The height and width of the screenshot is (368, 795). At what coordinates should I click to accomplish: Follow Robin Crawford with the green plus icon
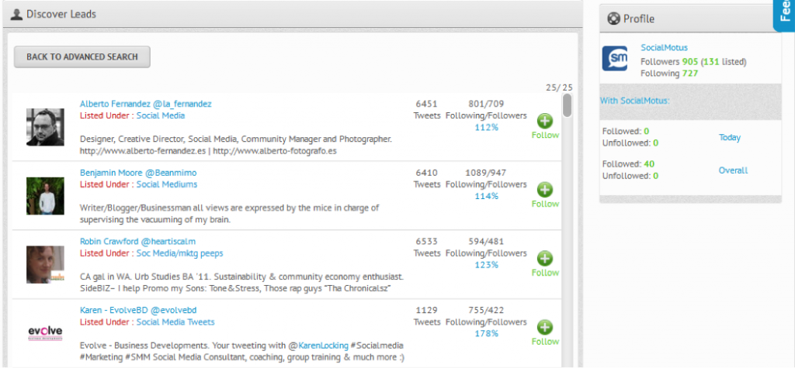point(545,259)
